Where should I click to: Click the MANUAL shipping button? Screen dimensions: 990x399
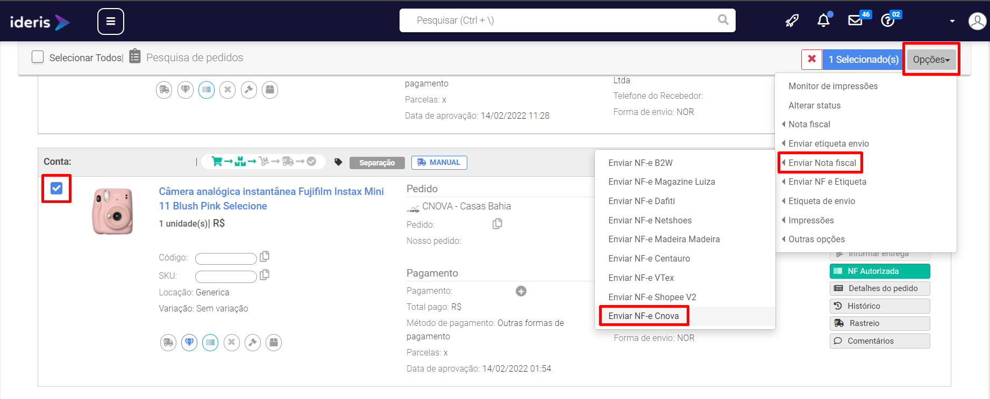tap(439, 162)
